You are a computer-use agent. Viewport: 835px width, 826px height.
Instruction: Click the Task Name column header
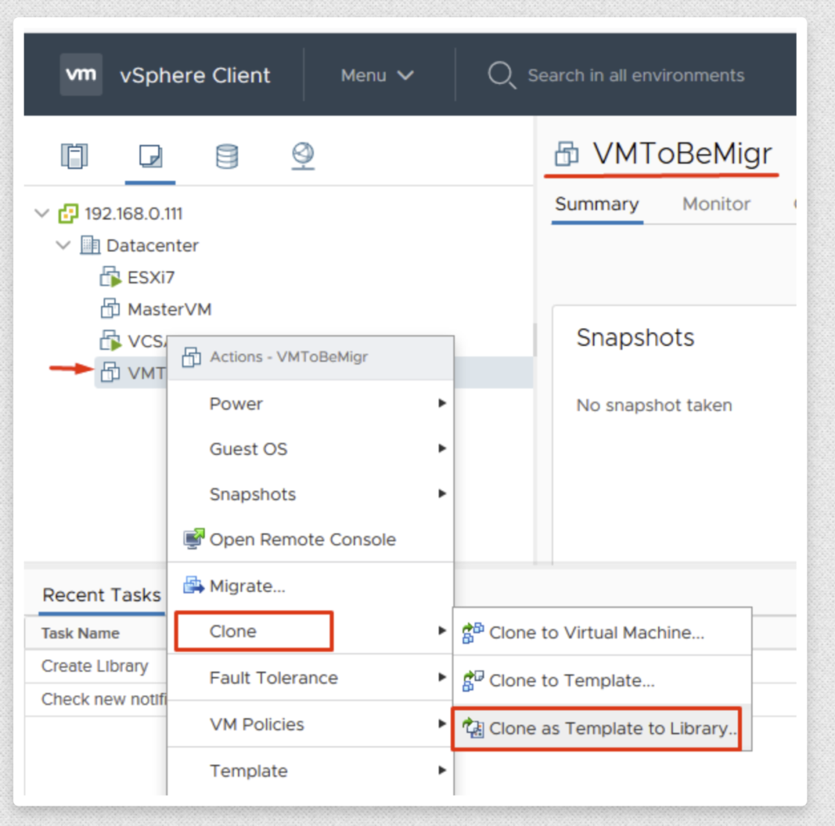point(81,634)
